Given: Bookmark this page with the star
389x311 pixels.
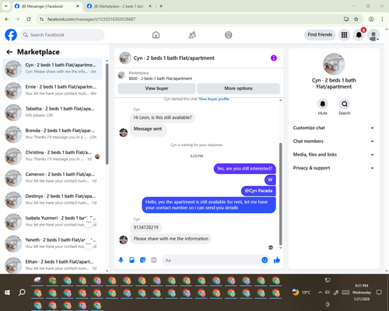Looking at the screenshot, I should tap(356, 19).
